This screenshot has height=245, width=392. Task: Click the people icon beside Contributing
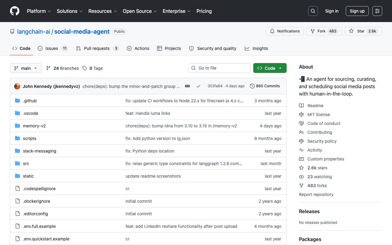[x=301, y=132]
